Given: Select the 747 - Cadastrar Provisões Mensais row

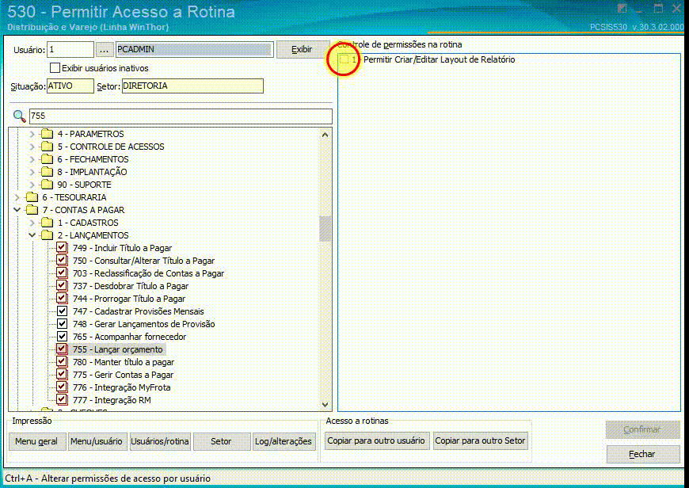Looking at the screenshot, I should point(139,311).
